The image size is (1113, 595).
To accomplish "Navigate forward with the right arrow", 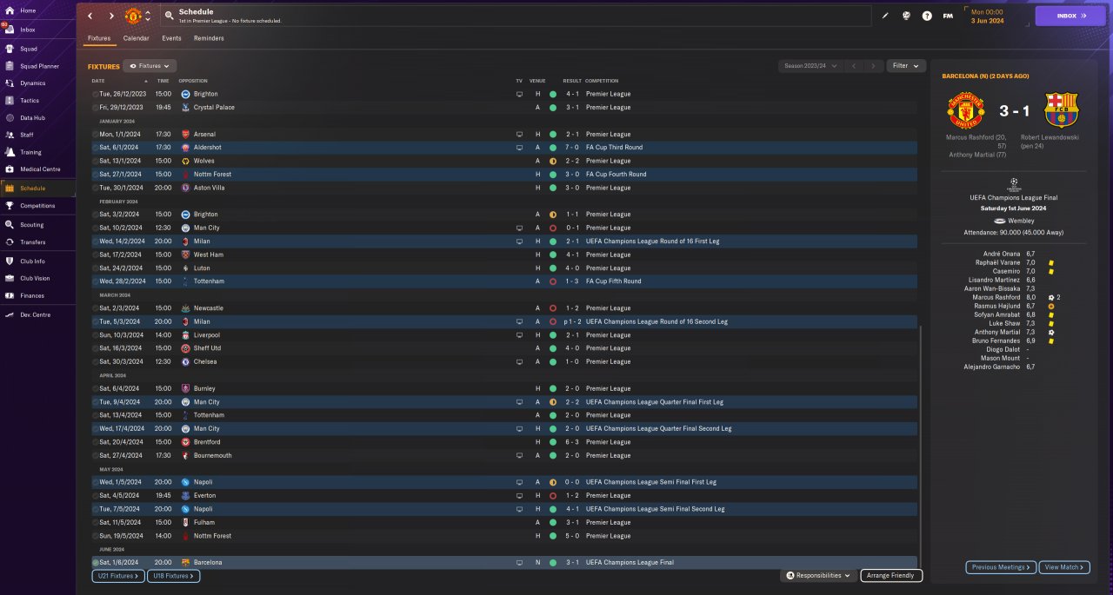I will [x=111, y=16].
